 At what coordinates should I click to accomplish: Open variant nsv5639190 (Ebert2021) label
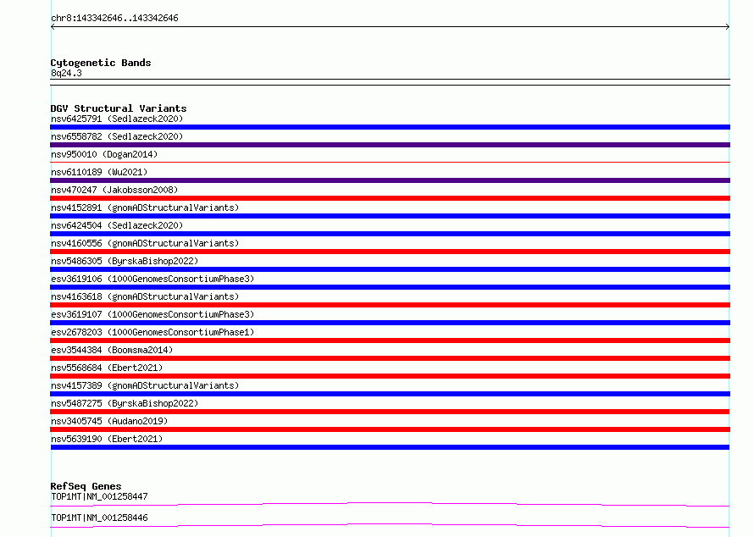pyautogui.click(x=107, y=439)
